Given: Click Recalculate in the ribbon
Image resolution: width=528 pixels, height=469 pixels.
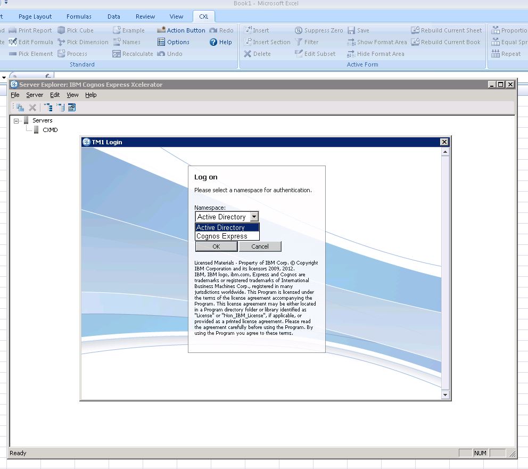Looking at the screenshot, I should click(133, 54).
